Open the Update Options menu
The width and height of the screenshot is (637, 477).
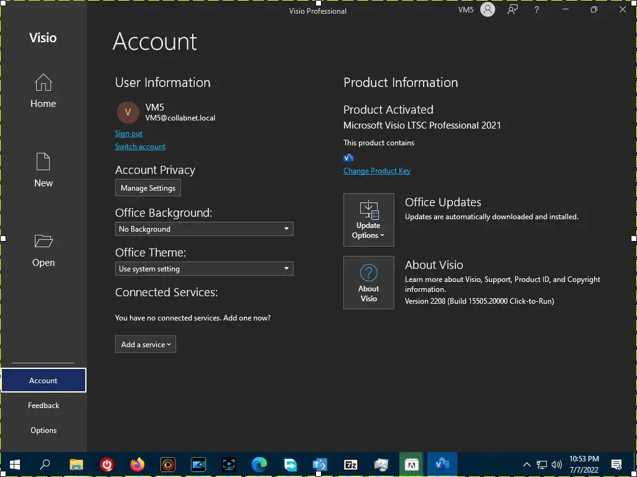(x=368, y=220)
